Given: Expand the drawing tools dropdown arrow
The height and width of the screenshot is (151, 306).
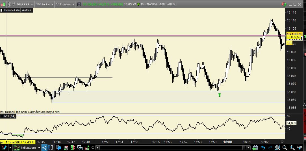Looking at the screenshot, I should click(x=10, y=148).
